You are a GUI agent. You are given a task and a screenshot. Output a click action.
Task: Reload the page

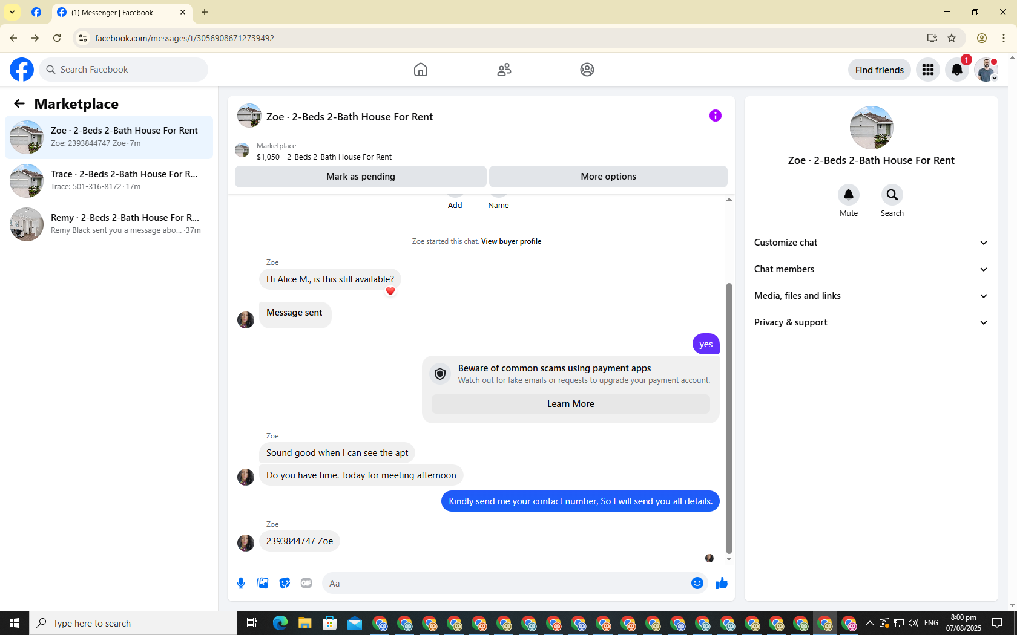click(x=57, y=38)
